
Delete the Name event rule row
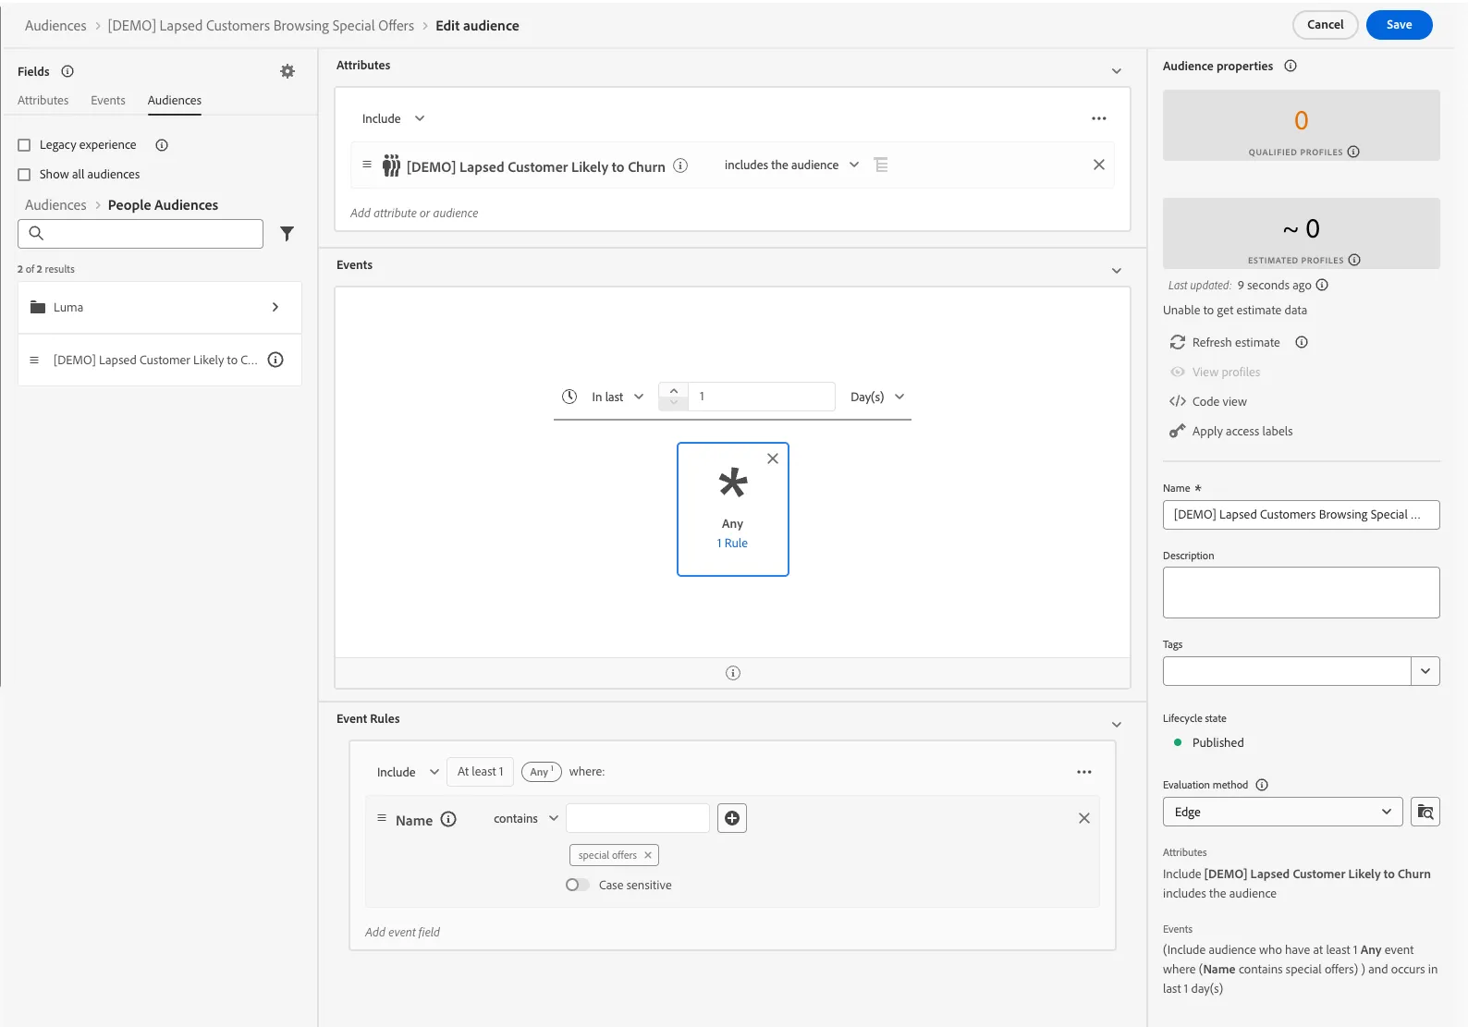click(1084, 818)
